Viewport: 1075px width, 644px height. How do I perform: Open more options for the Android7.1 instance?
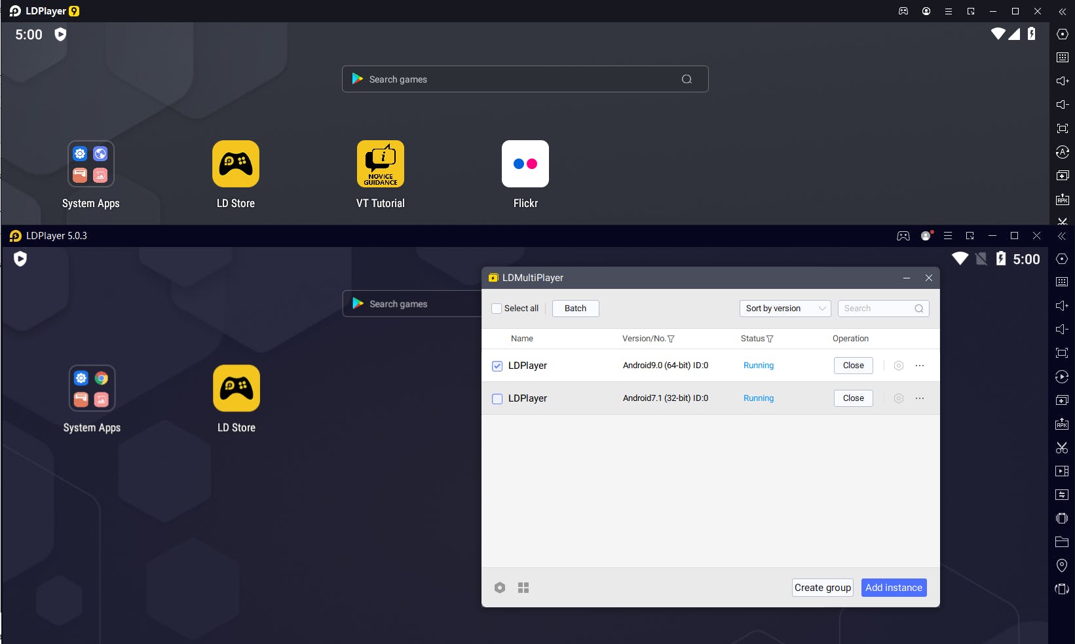pyautogui.click(x=920, y=398)
